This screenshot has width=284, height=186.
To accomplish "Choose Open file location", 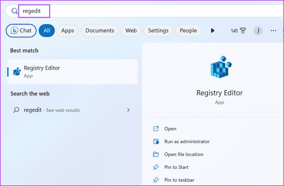I will [x=184, y=154].
